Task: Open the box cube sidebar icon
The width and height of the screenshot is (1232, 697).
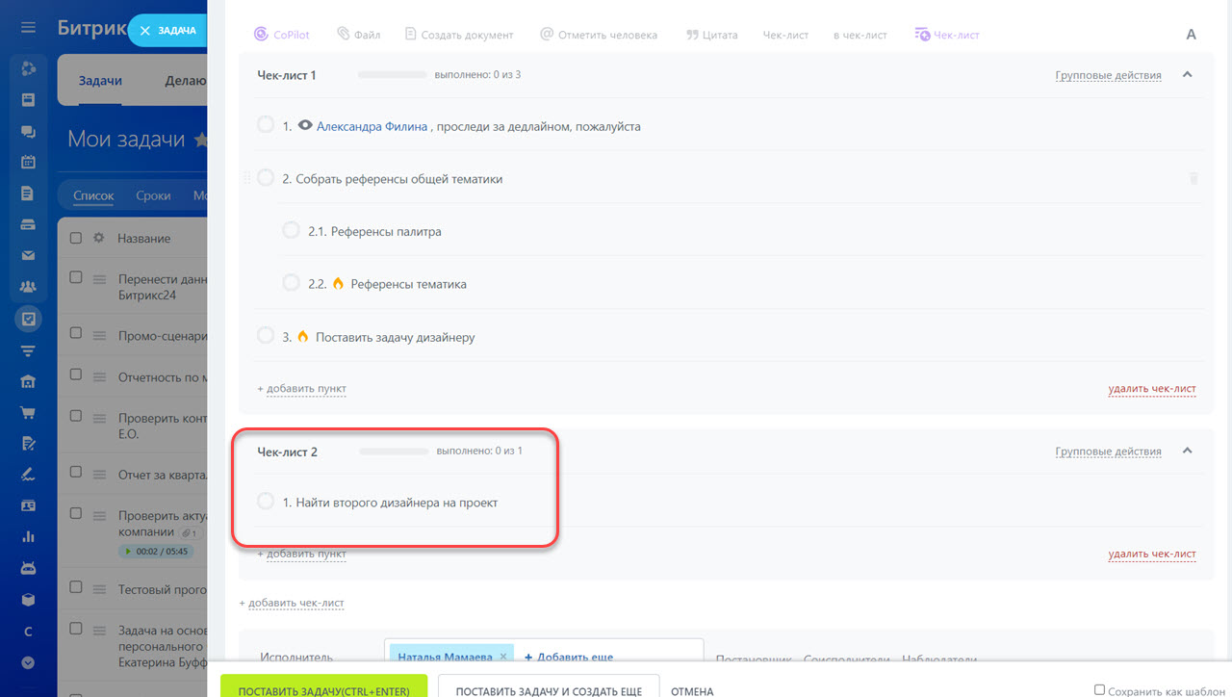Action: 28,599
